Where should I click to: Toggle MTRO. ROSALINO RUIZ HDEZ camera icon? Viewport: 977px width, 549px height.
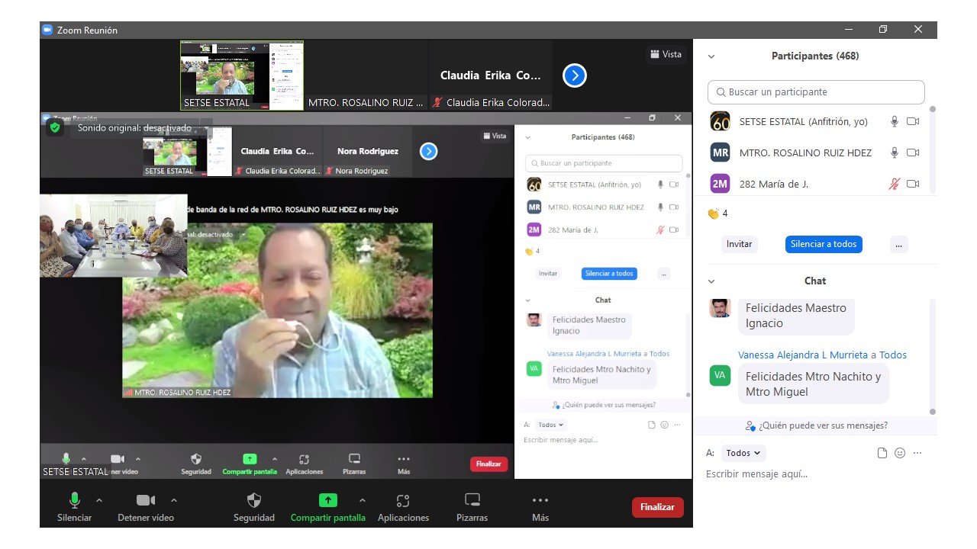tap(913, 153)
